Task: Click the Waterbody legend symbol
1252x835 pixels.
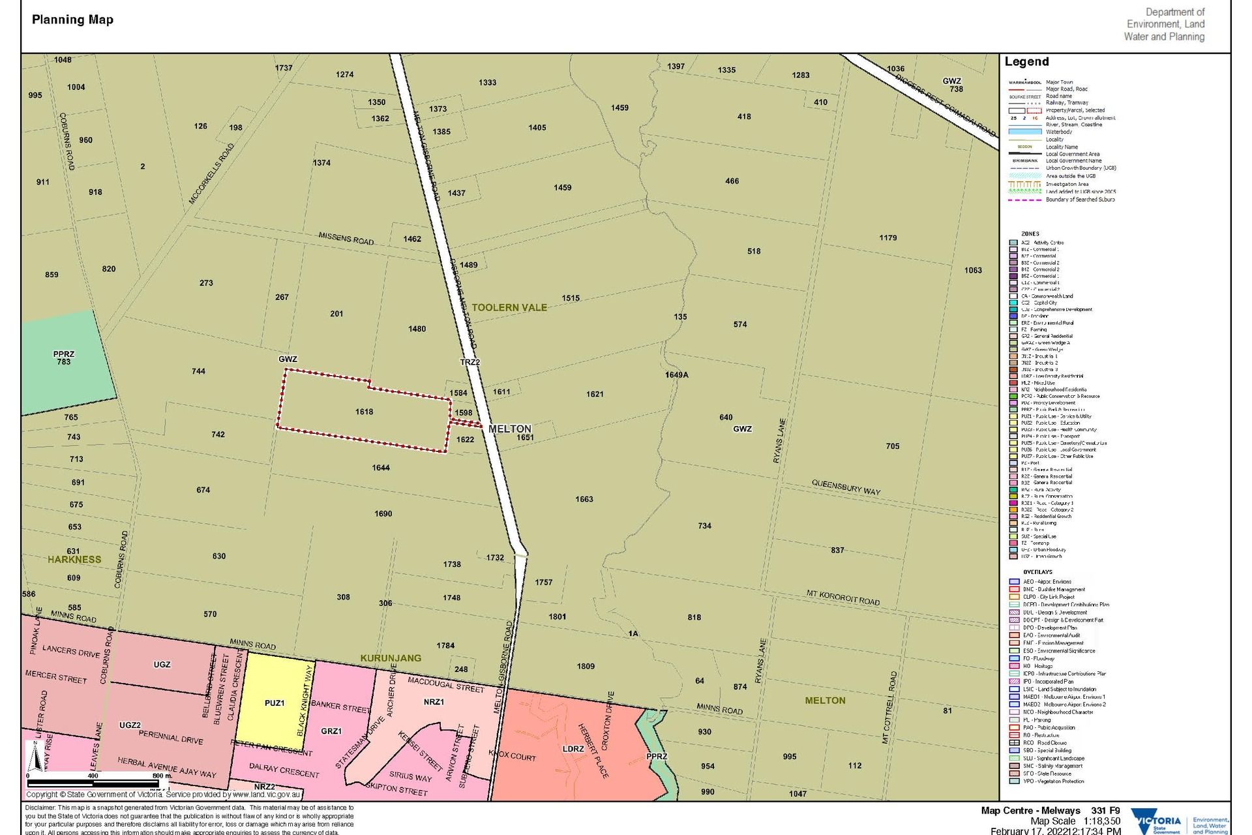Action: point(1024,132)
